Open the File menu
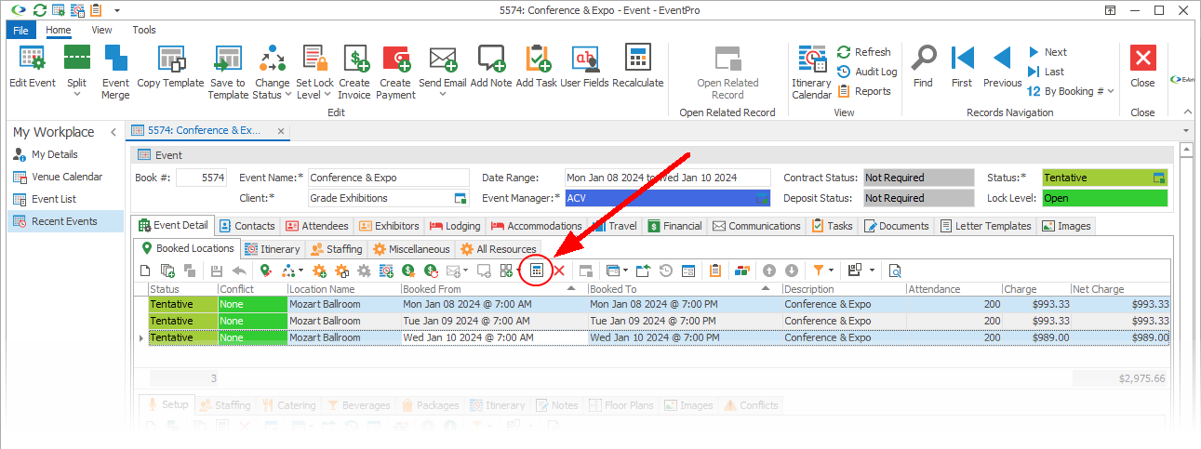Viewport: 1201px width, 449px height. [20, 30]
